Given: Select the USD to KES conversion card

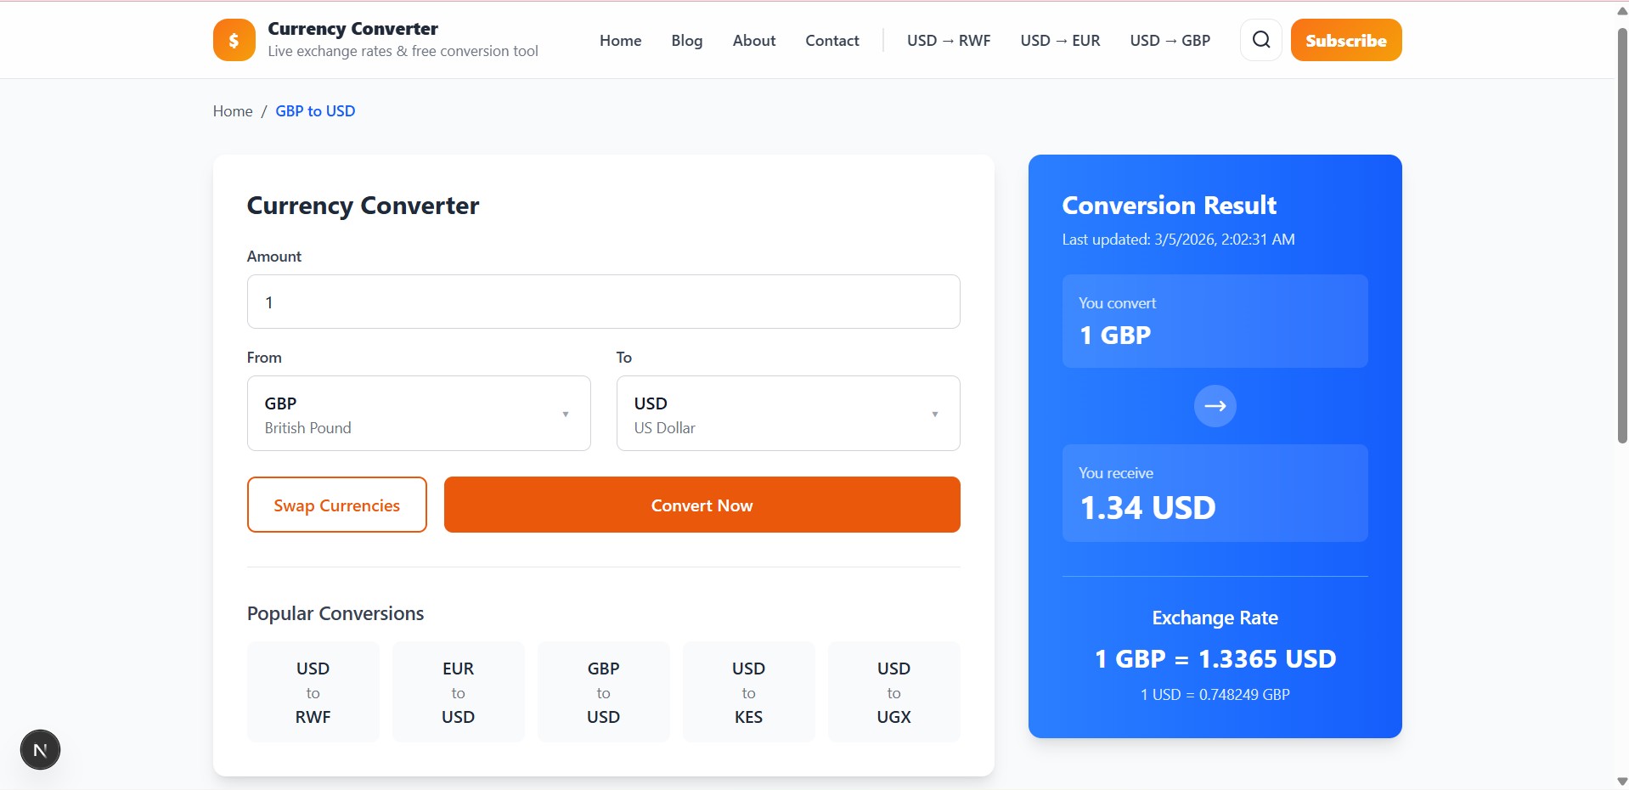Looking at the screenshot, I should (x=747, y=691).
